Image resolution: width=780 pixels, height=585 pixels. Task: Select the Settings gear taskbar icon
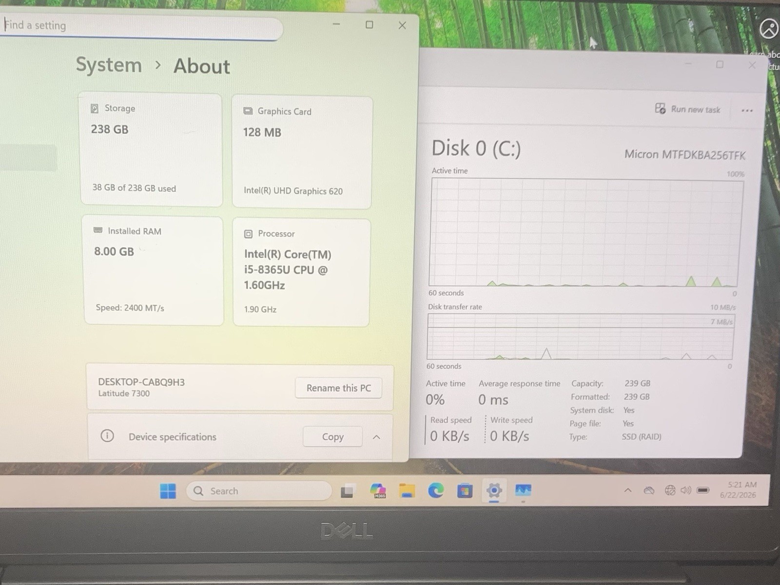point(494,490)
